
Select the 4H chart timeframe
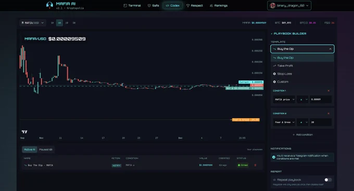click(59, 23)
